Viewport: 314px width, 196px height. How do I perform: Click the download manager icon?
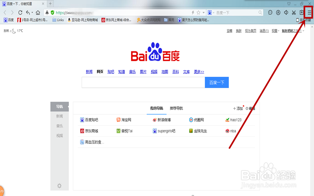tap(301, 13)
